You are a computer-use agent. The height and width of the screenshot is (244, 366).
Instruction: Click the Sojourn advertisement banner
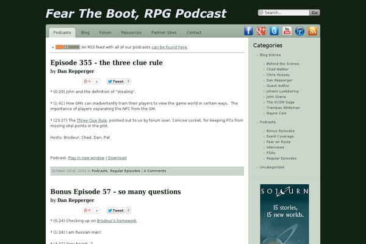(284, 214)
